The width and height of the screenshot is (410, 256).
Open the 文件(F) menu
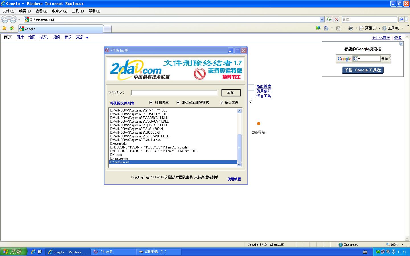tap(8, 11)
